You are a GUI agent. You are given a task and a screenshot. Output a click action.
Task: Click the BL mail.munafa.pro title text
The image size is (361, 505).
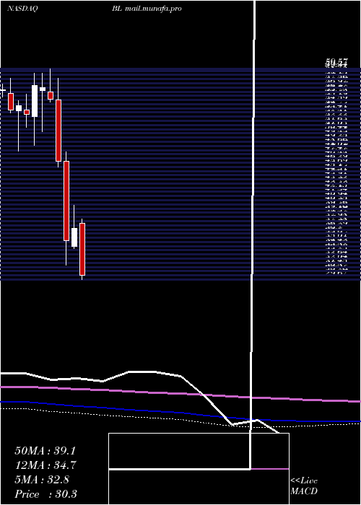147,9
